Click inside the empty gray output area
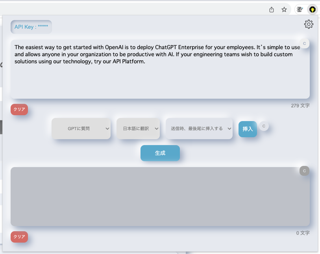 point(157,197)
